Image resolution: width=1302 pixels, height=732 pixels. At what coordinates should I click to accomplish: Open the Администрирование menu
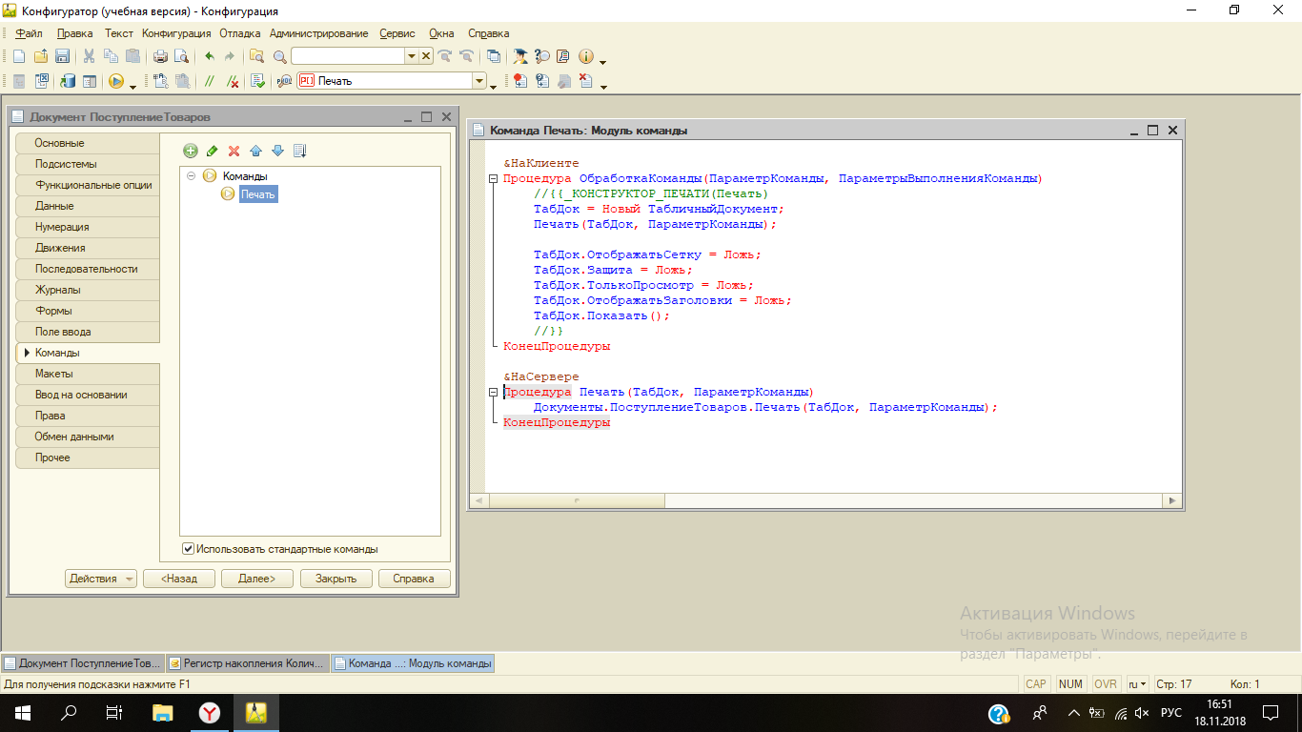pyautogui.click(x=318, y=33)
